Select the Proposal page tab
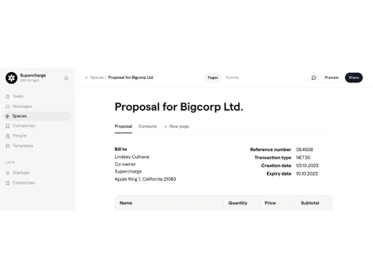The height and width of the screenshot is (279, 373). point(123,126)
